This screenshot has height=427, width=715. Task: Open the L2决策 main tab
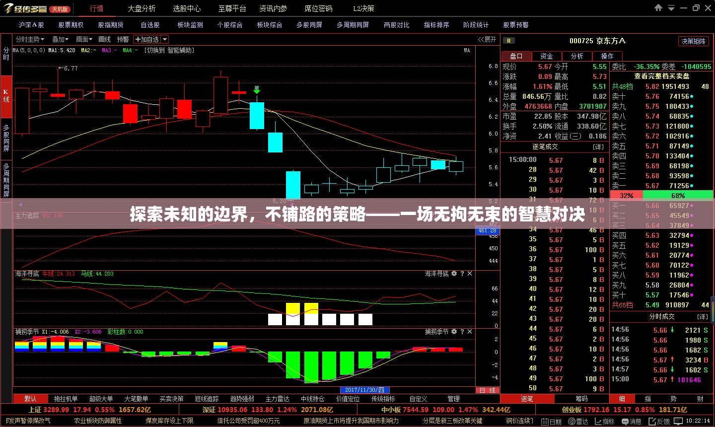(x=363, y=8)
